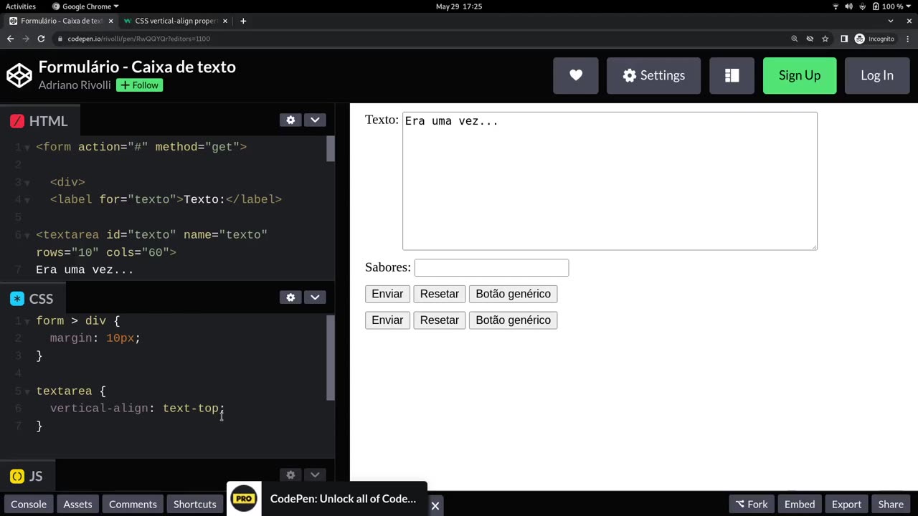Click the second Enviar button
Viewport: 918px width, 516px height.
pyautogui.click(x=387, y=320)
